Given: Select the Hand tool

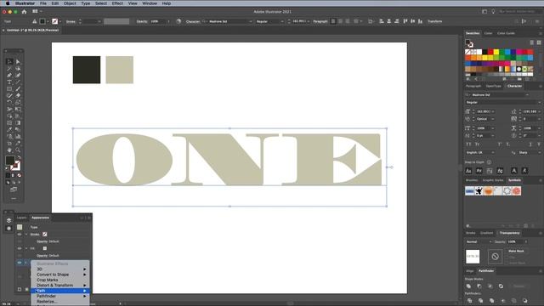Looking at the screenshot, I should pyautogui.click(x=9, y=150).
